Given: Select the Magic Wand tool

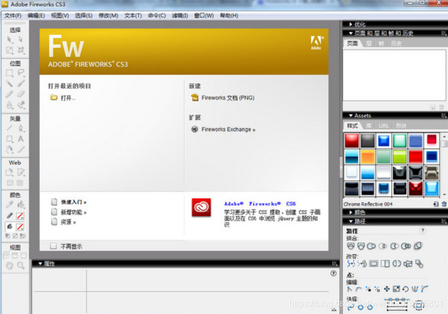Looking at the screenshot, I should click(x=10, y=83).
